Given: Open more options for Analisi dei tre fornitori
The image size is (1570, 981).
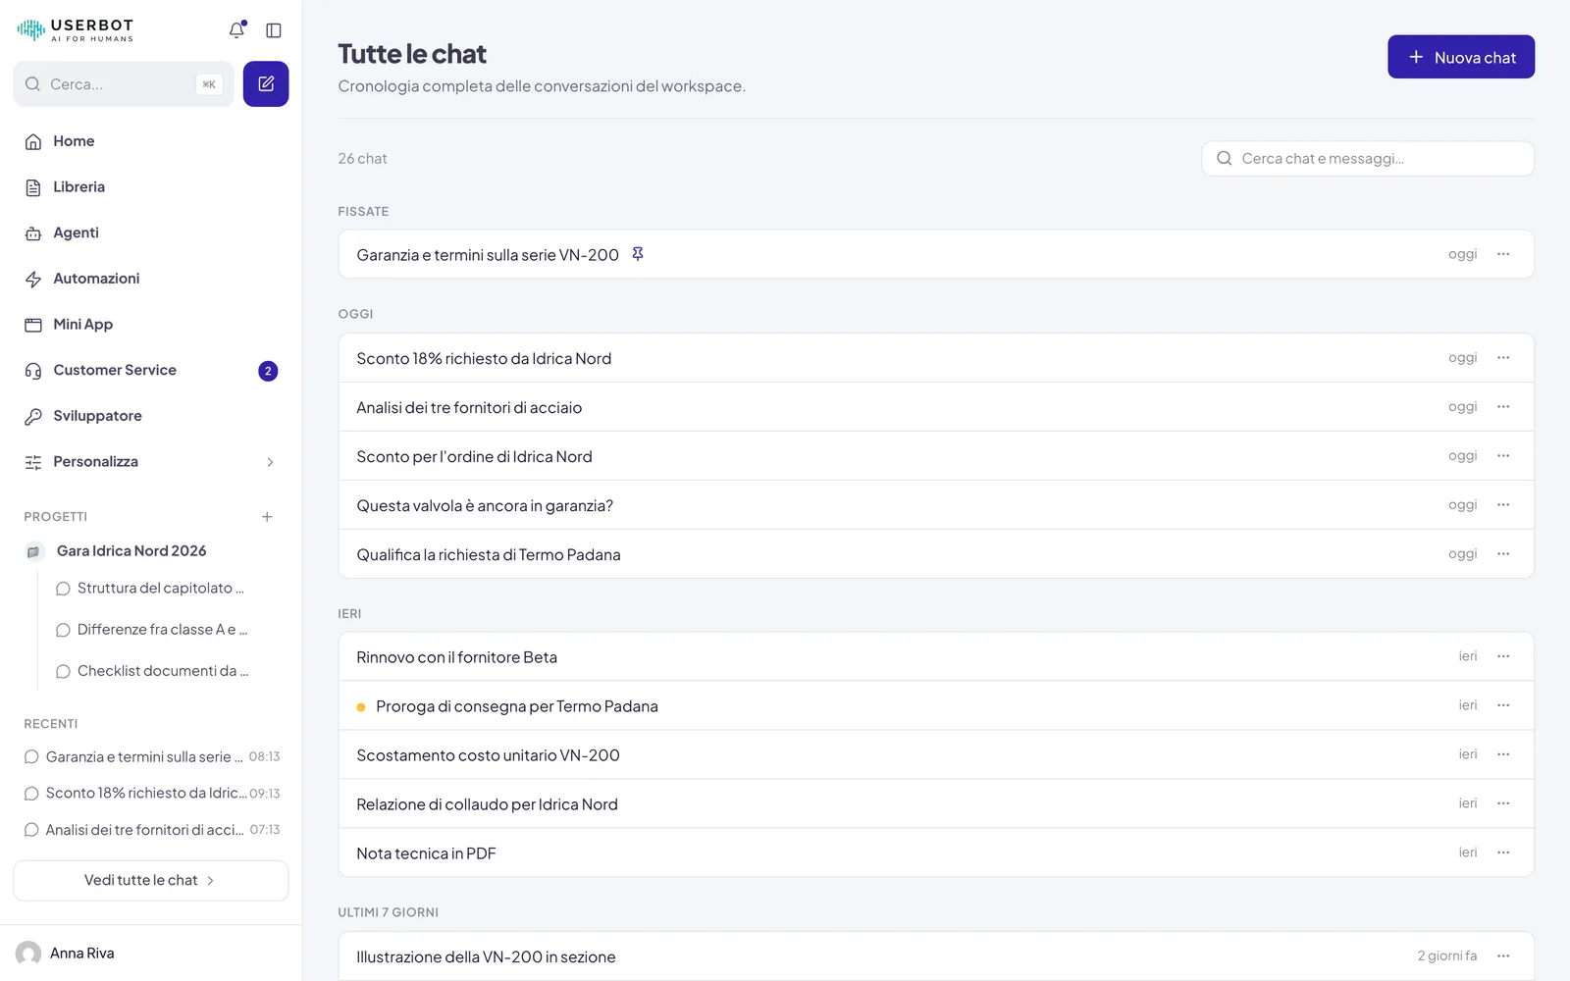Looking at the screenshot, I should 1503,407.
